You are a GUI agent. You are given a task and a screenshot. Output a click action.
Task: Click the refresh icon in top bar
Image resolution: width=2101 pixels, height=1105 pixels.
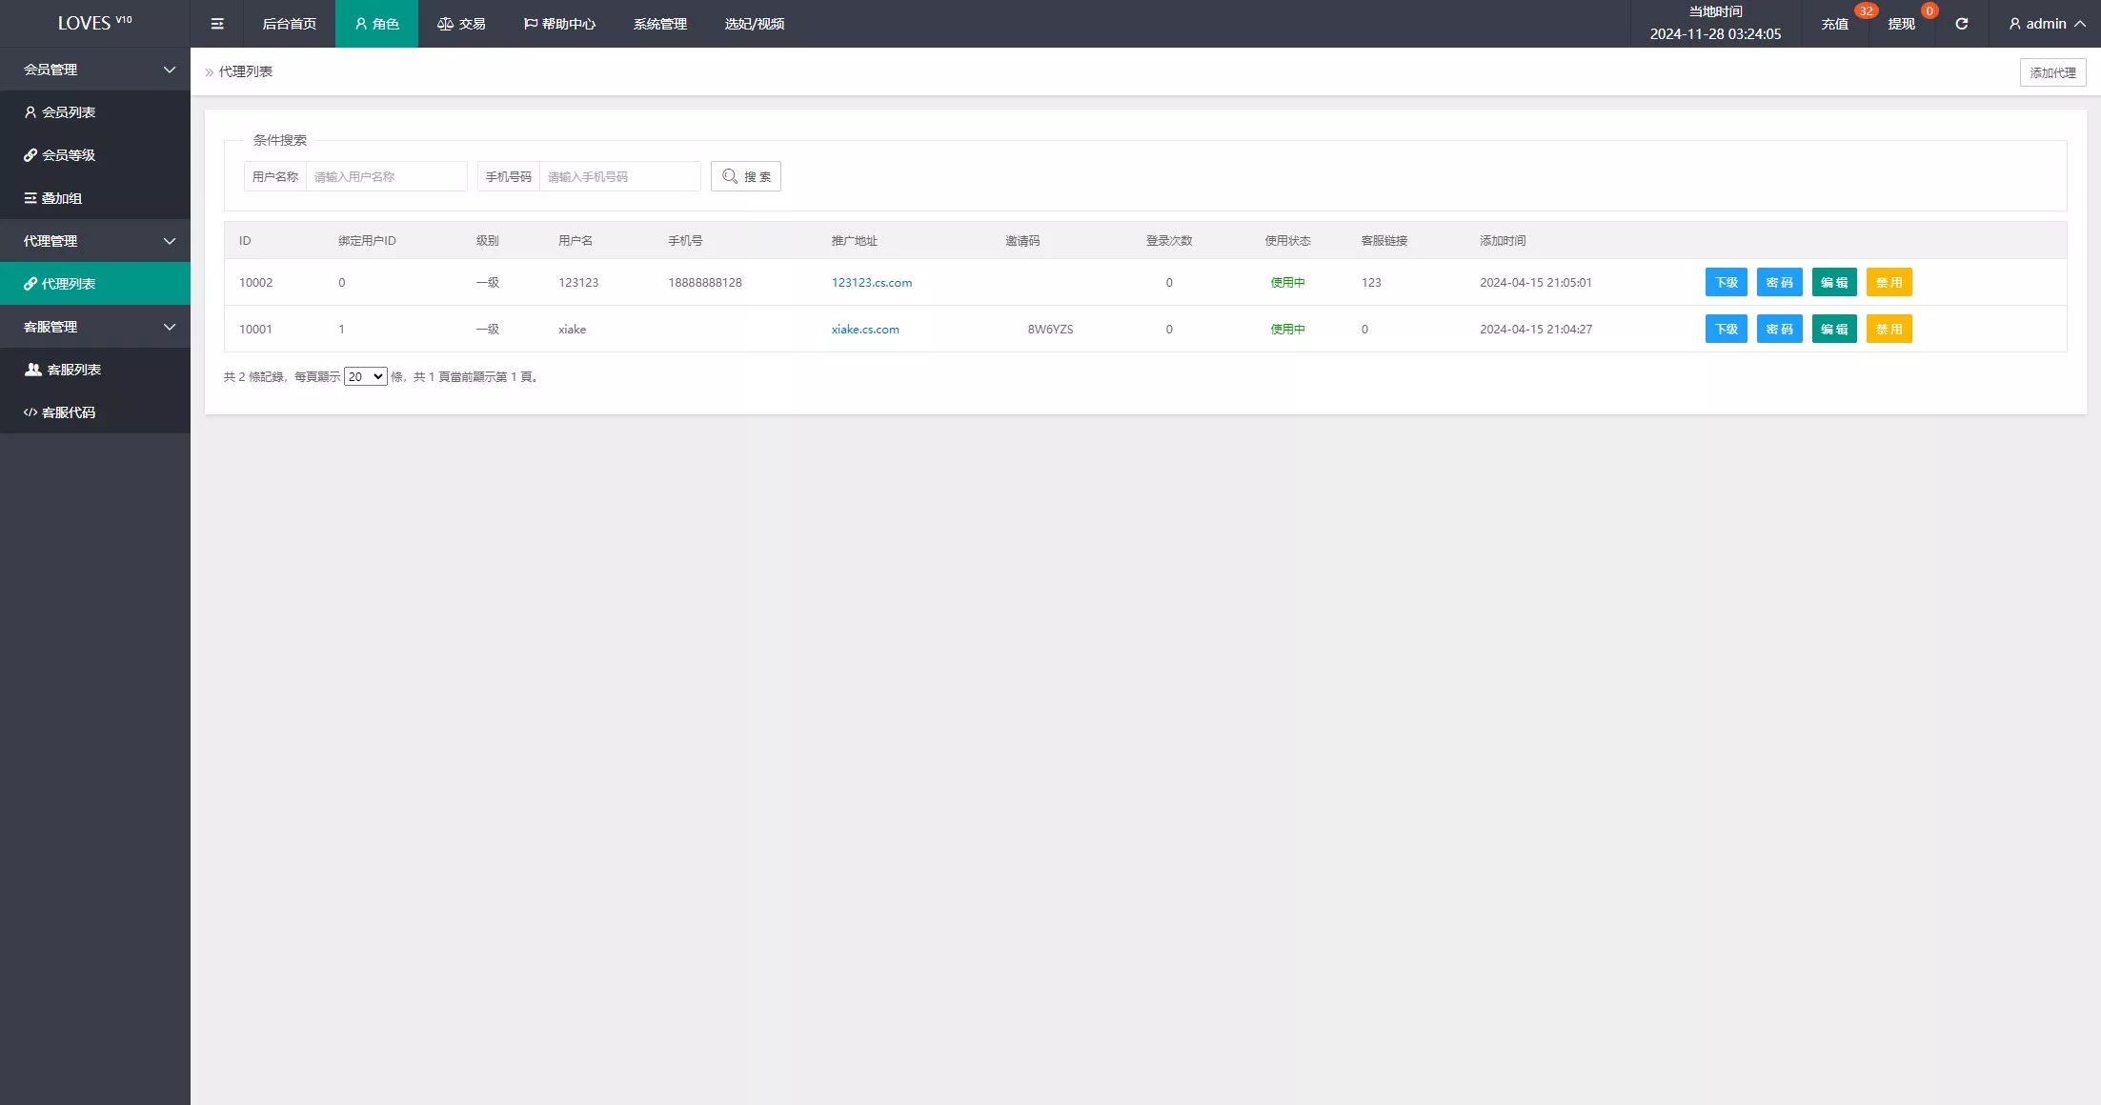(1961, 24)
